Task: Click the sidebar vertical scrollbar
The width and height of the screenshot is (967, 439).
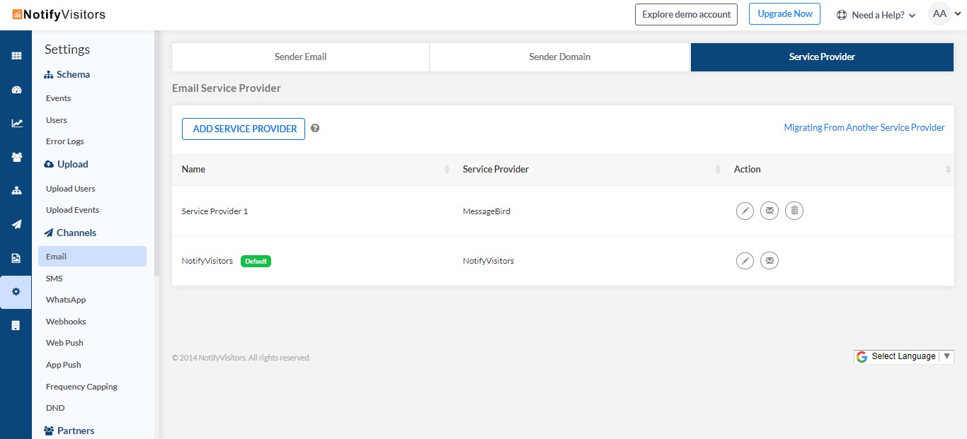Action: 156,152
